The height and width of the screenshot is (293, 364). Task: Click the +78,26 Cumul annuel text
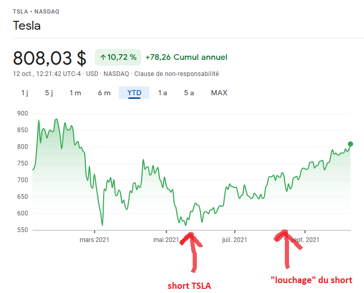[186, 57]
